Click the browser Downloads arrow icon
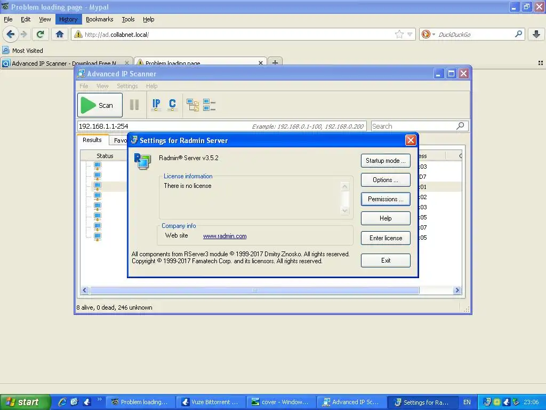 [536, 34]
